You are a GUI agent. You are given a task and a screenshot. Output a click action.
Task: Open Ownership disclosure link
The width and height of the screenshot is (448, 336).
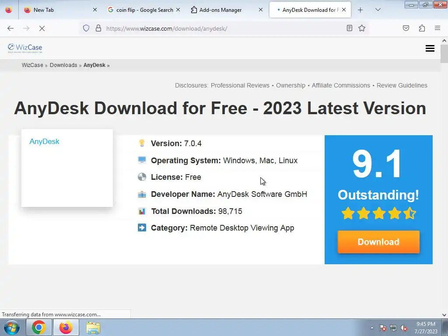tap(290, 85)
